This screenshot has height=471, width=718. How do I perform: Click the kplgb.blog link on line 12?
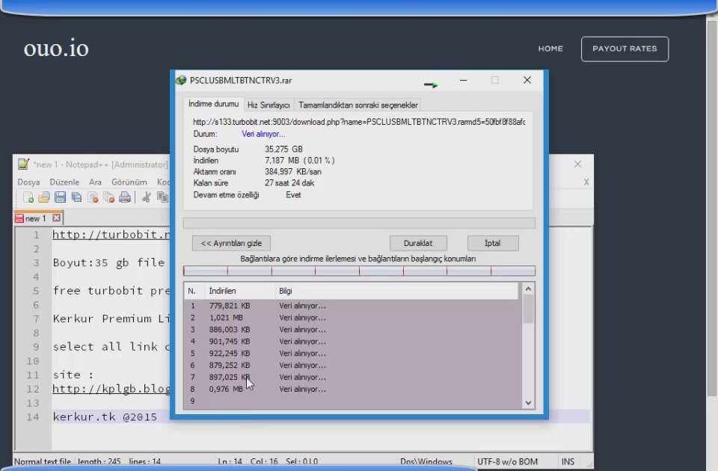[111, 389]
